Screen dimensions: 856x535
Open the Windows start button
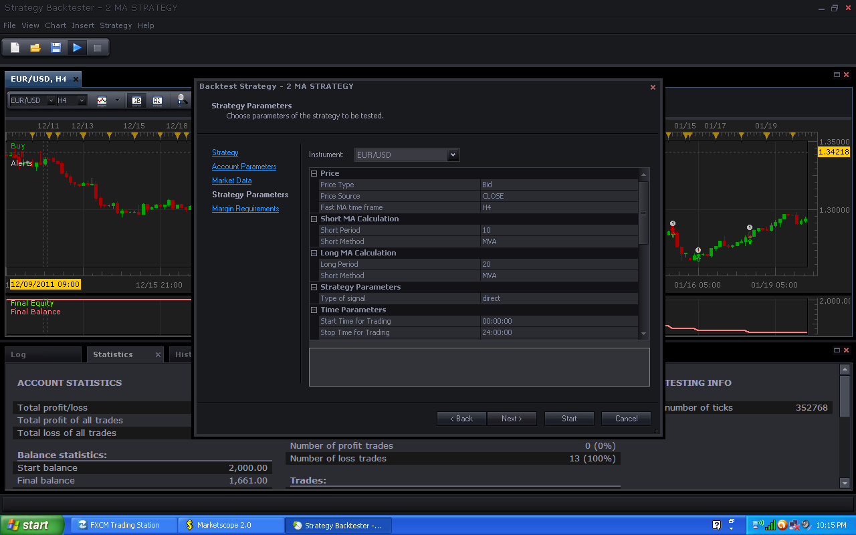(32, 525)
